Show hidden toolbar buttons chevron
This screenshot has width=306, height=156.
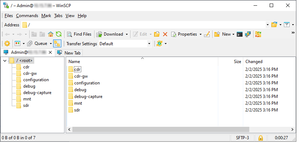point(293,33)
